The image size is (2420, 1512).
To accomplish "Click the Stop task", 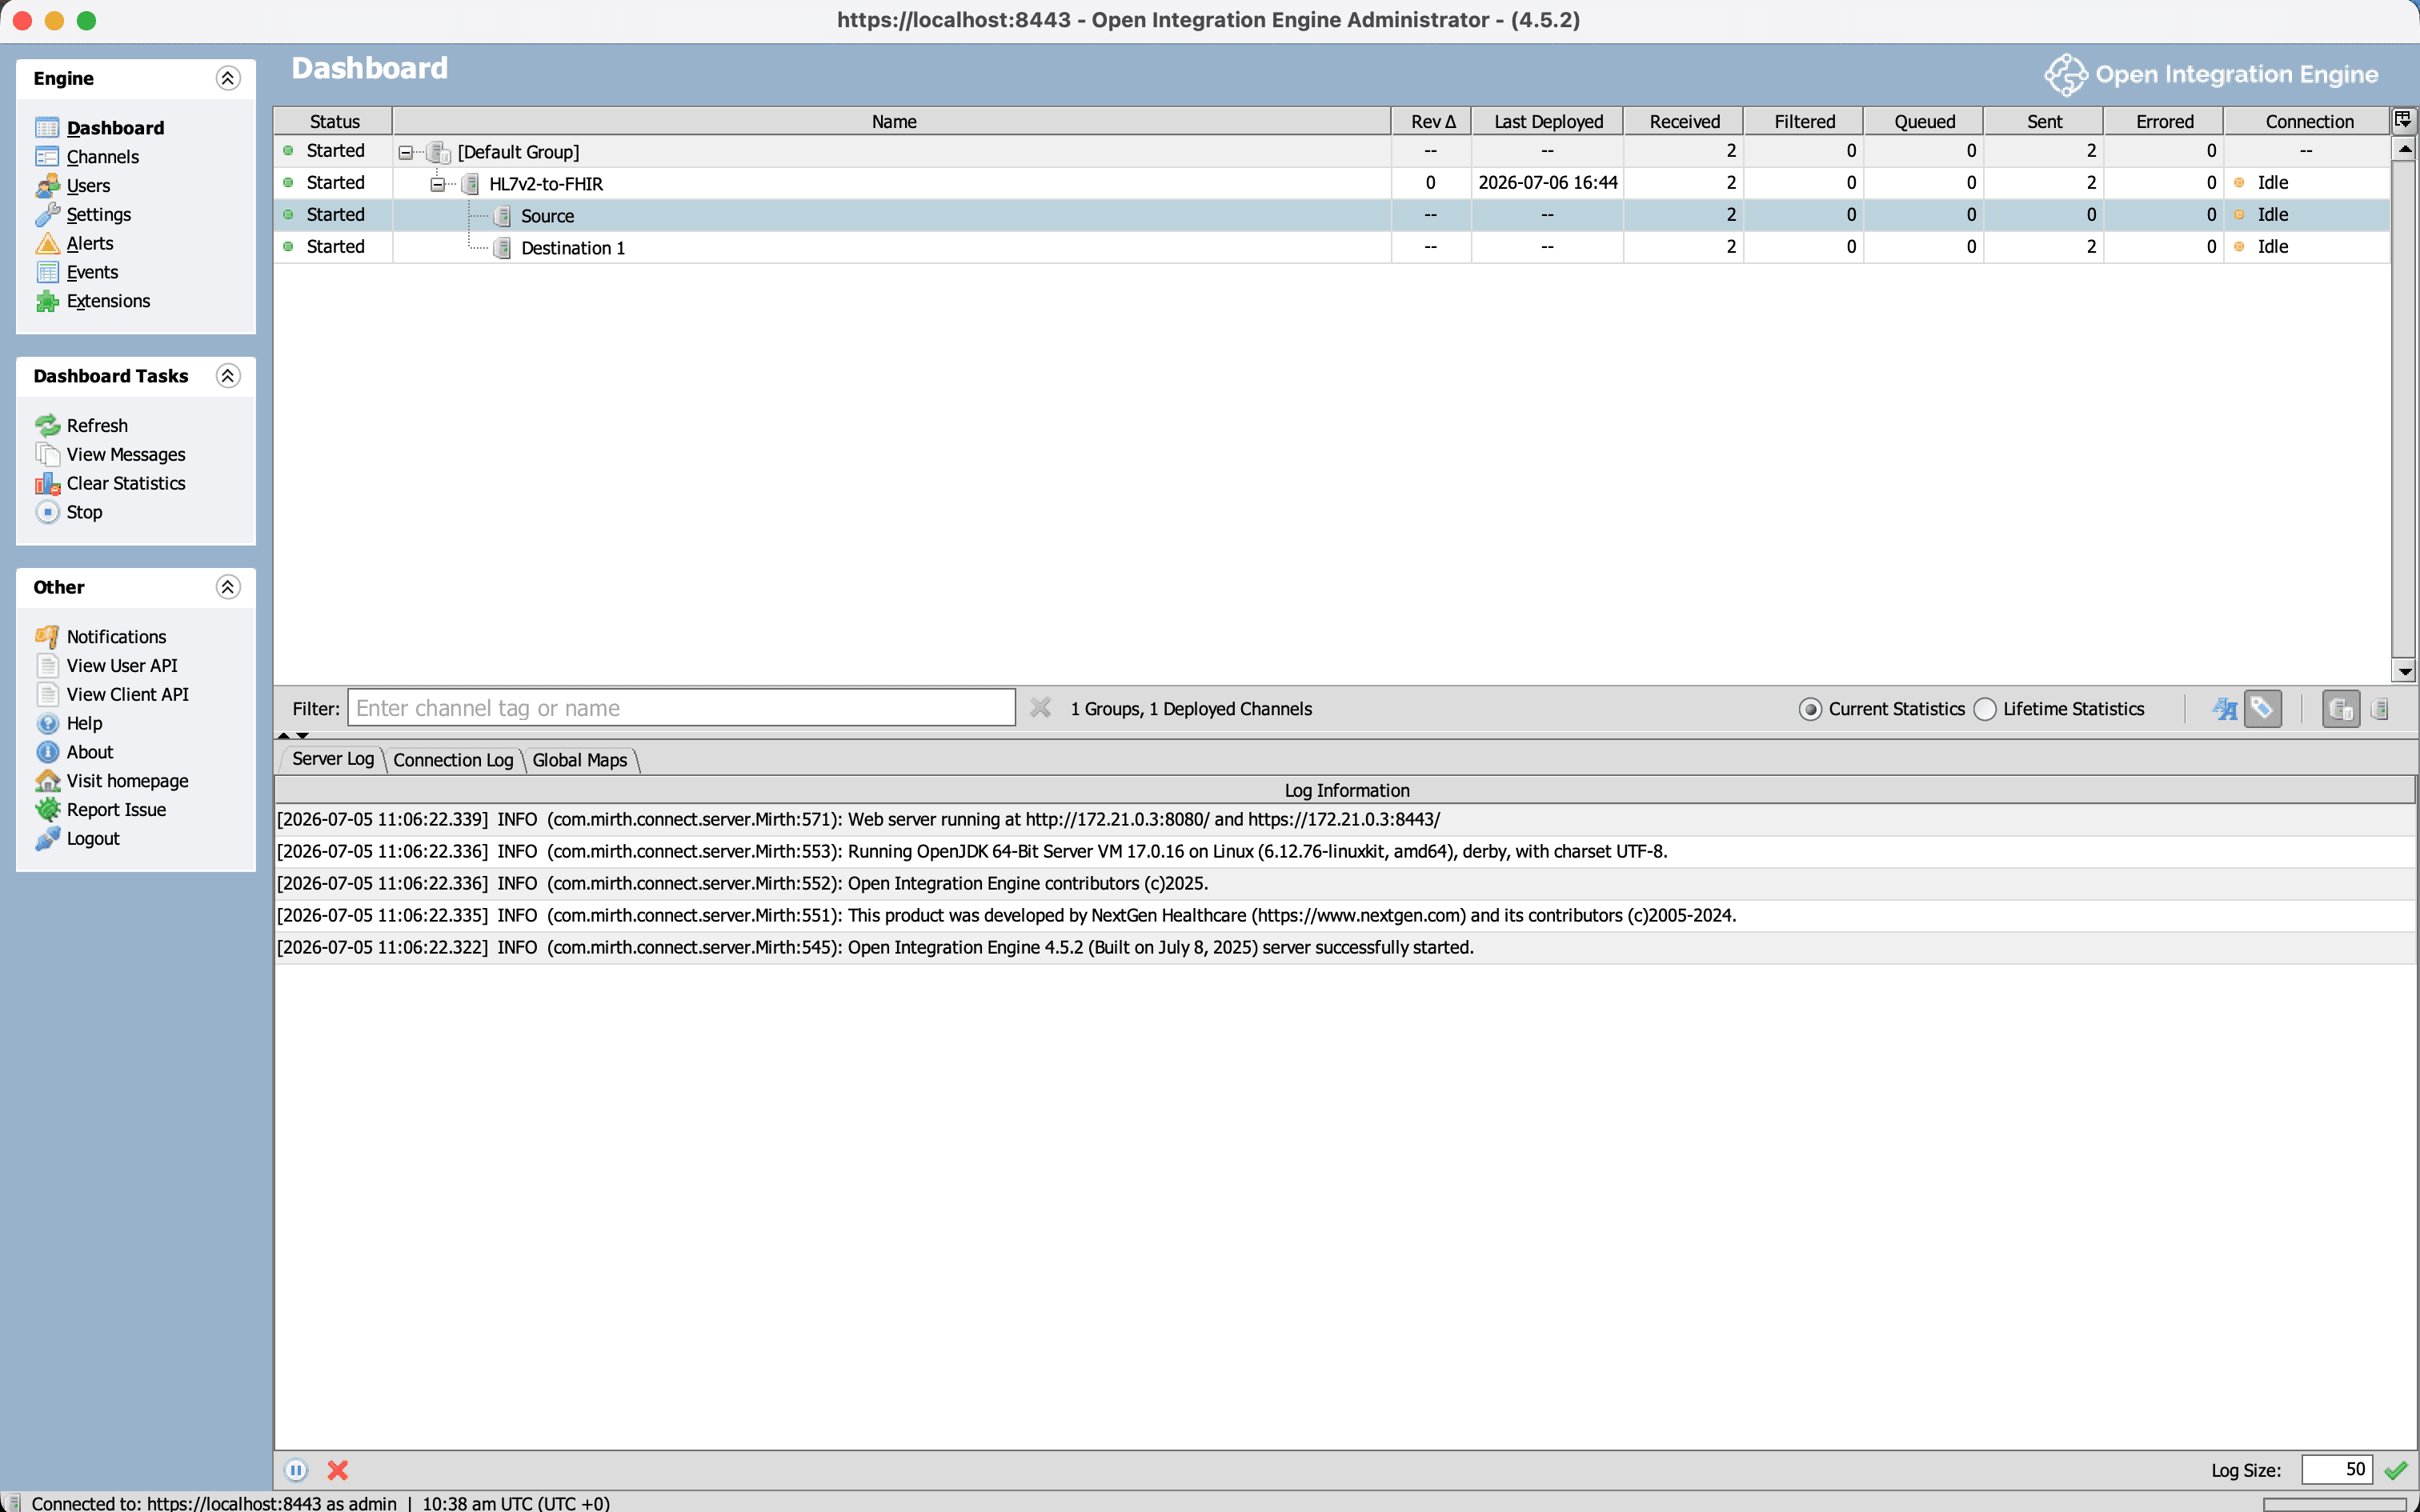I will (84, 512).
